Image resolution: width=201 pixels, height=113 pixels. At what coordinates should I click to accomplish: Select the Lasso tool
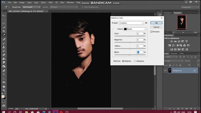4,24
